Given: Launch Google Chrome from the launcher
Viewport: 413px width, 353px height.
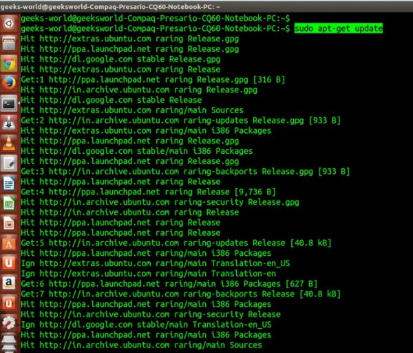Looking at the screenshot, I should coord(9,63).
